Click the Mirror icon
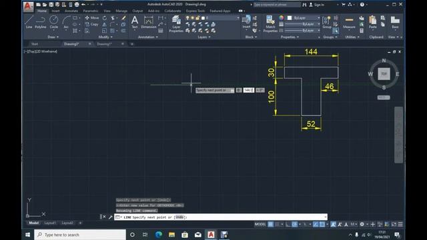 (105, 24)
